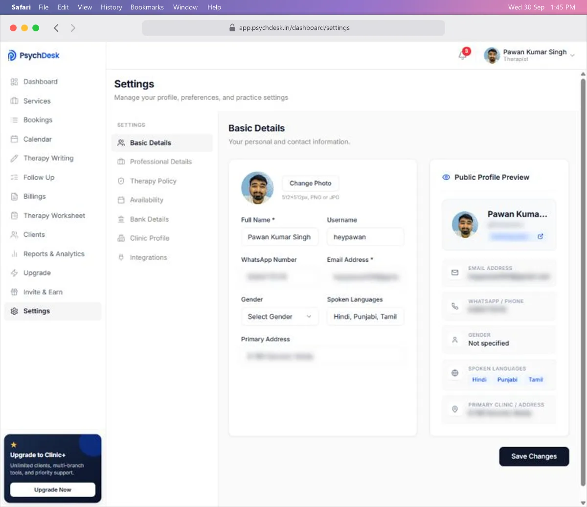Click the Safari address bar
Screen dimensions: 587x507
point(293,28)
